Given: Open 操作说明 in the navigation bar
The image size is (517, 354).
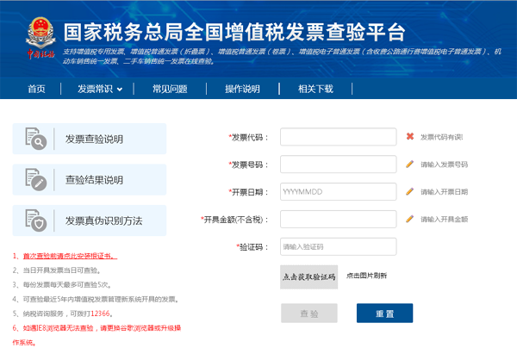Looking at the screenshot, I should click(242, 89).
